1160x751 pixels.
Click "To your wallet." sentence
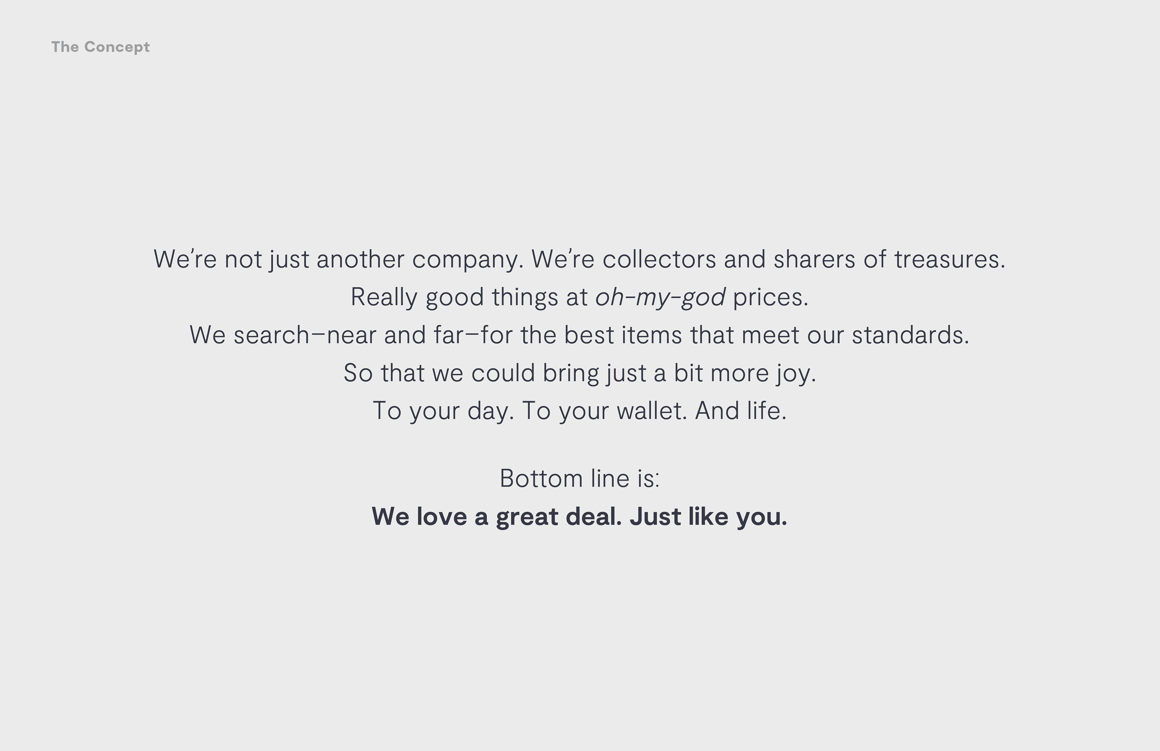(x=604, y=411)
